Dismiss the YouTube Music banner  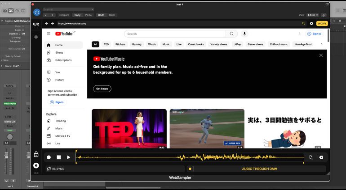[x=321, y=55]
